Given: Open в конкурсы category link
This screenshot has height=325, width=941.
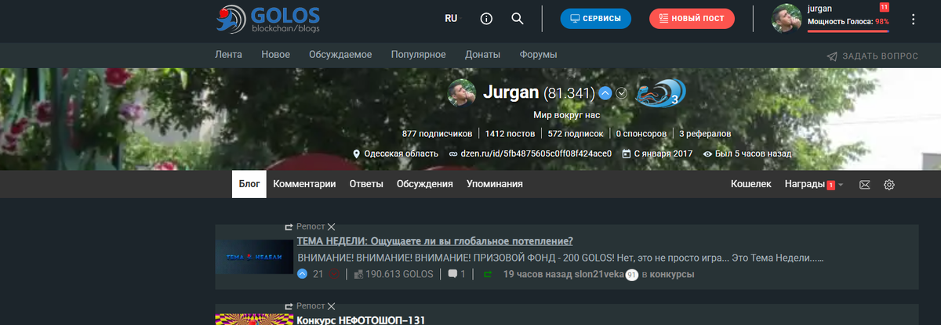Looking at the screenshot, I should [x=668, y=274].
